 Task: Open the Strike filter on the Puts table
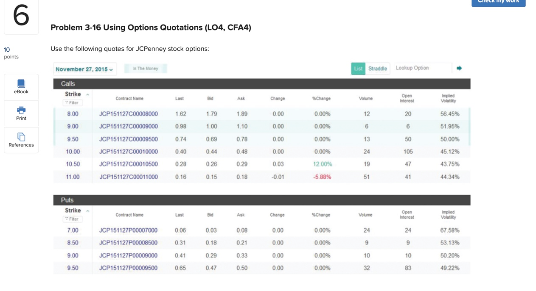pos(72,219)
